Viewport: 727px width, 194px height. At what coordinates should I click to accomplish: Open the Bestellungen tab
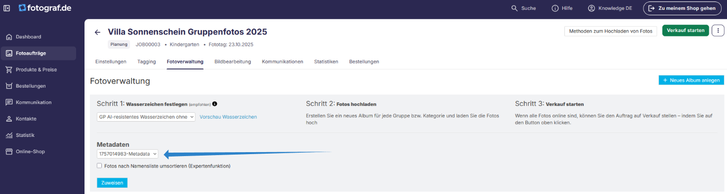click(364, 62)
